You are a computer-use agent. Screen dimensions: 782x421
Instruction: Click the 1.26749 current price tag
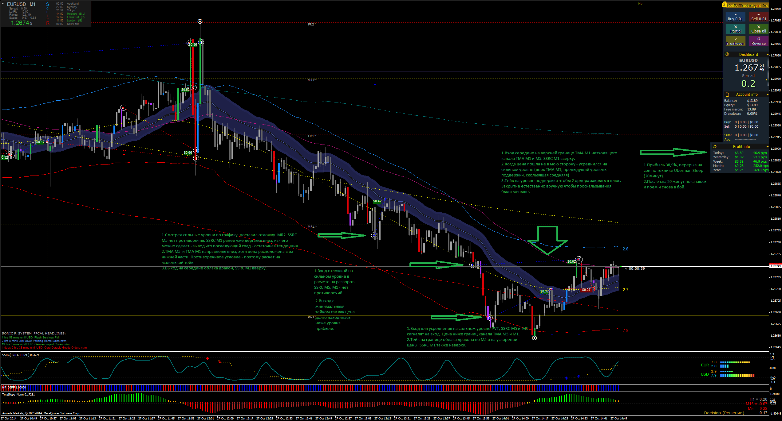point(775,266)
